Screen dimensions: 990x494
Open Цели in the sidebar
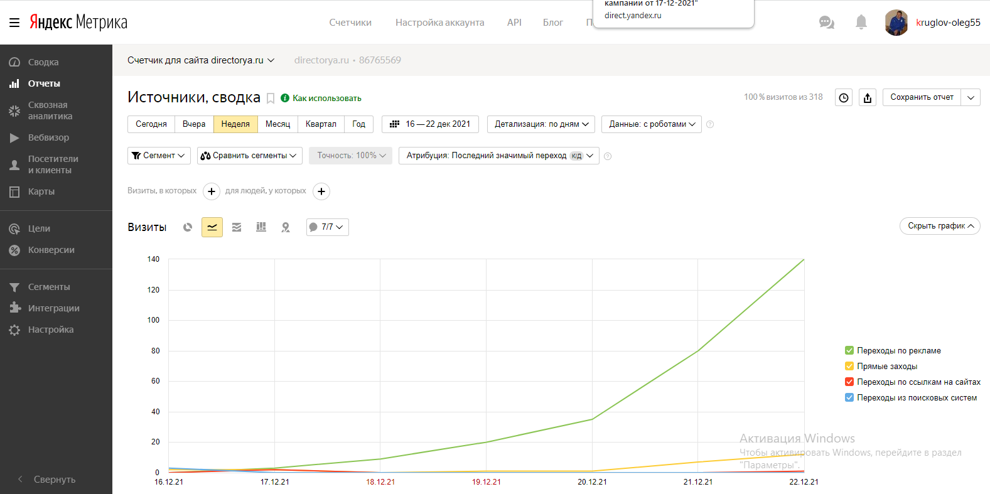pos(39,228)
